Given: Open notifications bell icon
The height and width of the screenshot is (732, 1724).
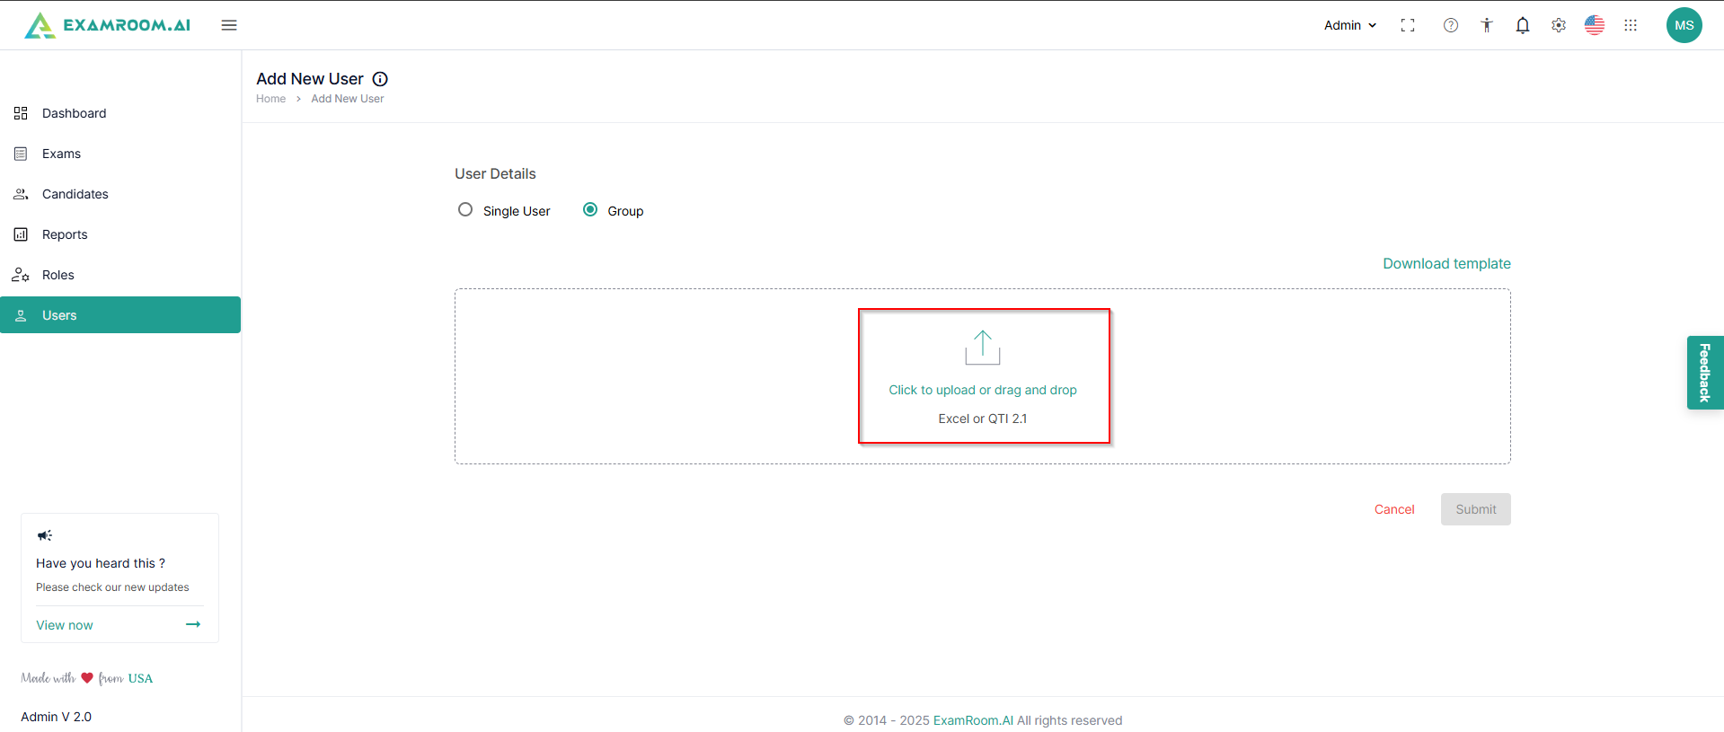Looking at the screenshot, I should point(1523,25).
